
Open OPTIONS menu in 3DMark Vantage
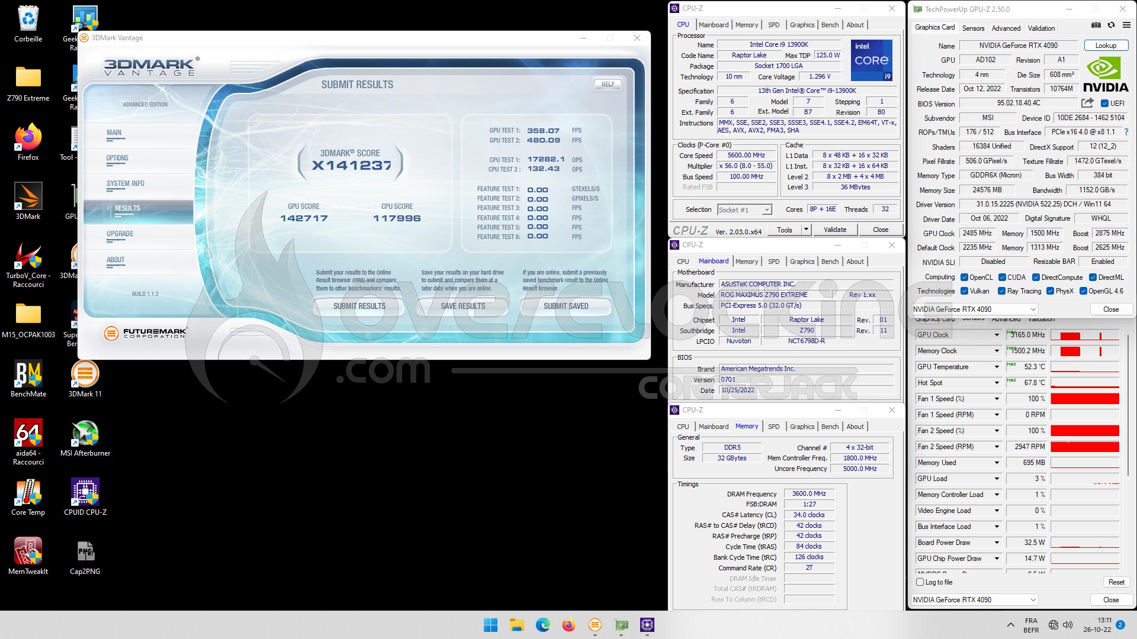tap(117, 158)
